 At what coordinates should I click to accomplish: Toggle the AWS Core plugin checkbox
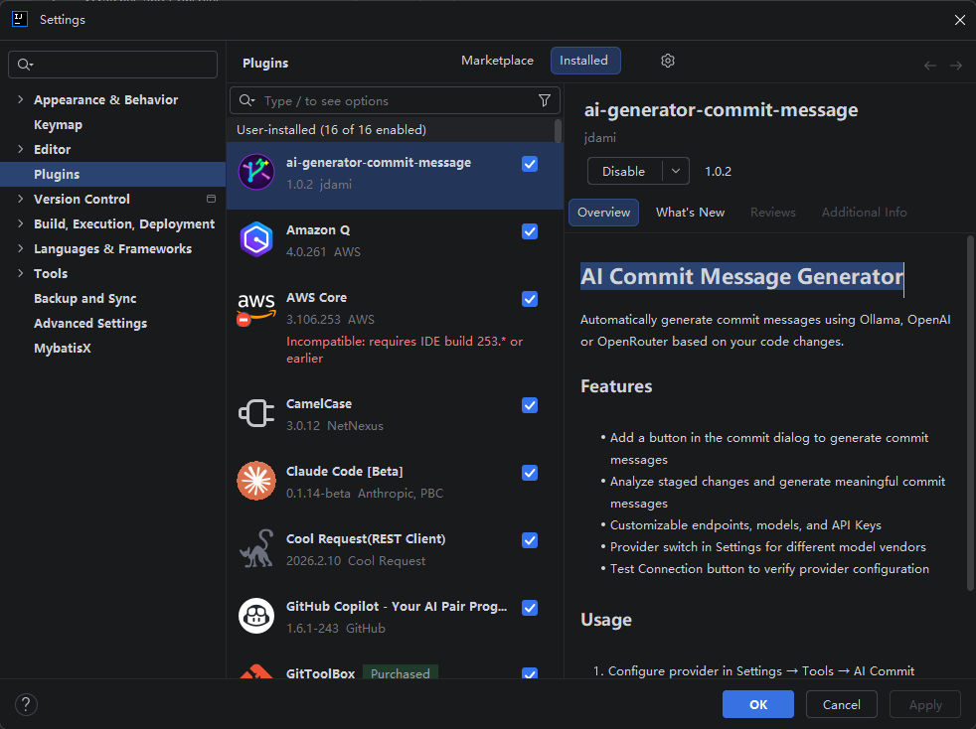tap(530, 299)
